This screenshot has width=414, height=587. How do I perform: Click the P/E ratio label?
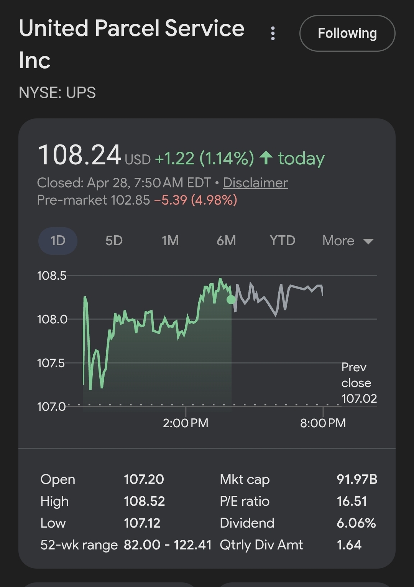pyautogui.click(x=245, y=501)
